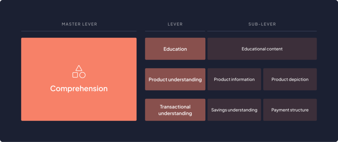Image resolution: width=338 pixels, height=142 pixels.
Task: Click the MASTER LEVER column heading
Action: coord(79,24)
